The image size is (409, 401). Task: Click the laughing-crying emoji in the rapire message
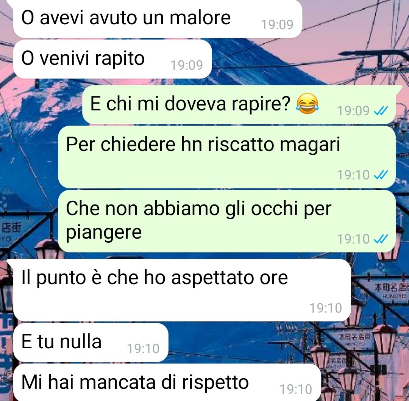307,104
